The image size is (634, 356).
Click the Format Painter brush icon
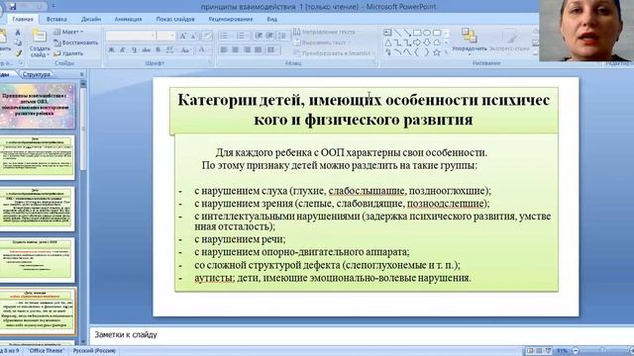(18, 52)
